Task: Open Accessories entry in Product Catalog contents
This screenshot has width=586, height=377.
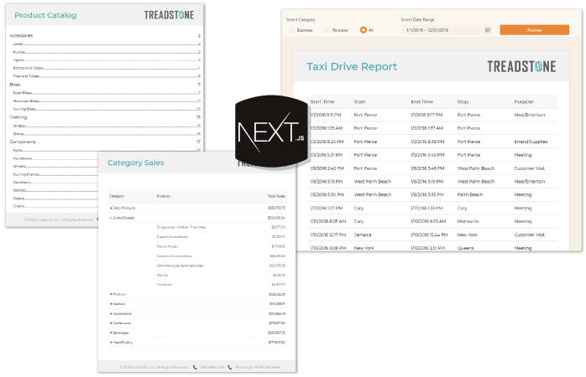Action: pos(105,35)
